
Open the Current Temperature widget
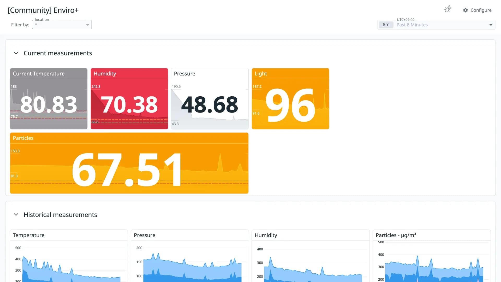[49, 99]
